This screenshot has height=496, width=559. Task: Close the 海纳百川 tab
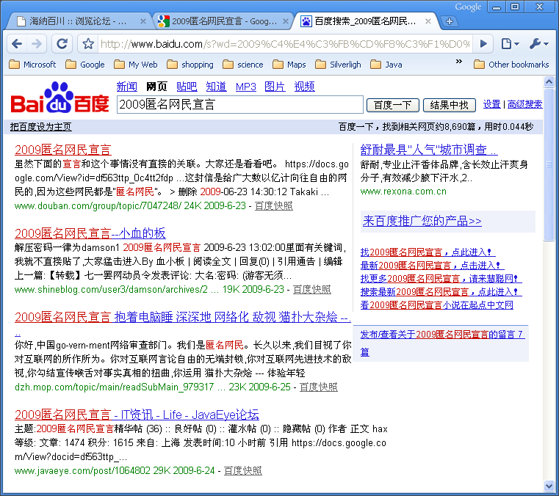tap(143, 21)
